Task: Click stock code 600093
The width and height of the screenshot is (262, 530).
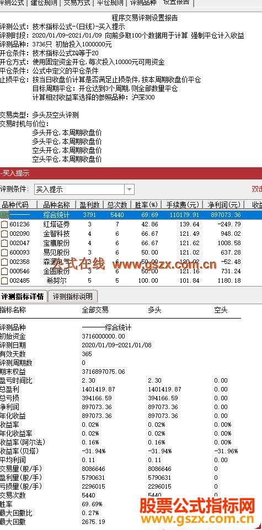Action: tap(20, 252)
